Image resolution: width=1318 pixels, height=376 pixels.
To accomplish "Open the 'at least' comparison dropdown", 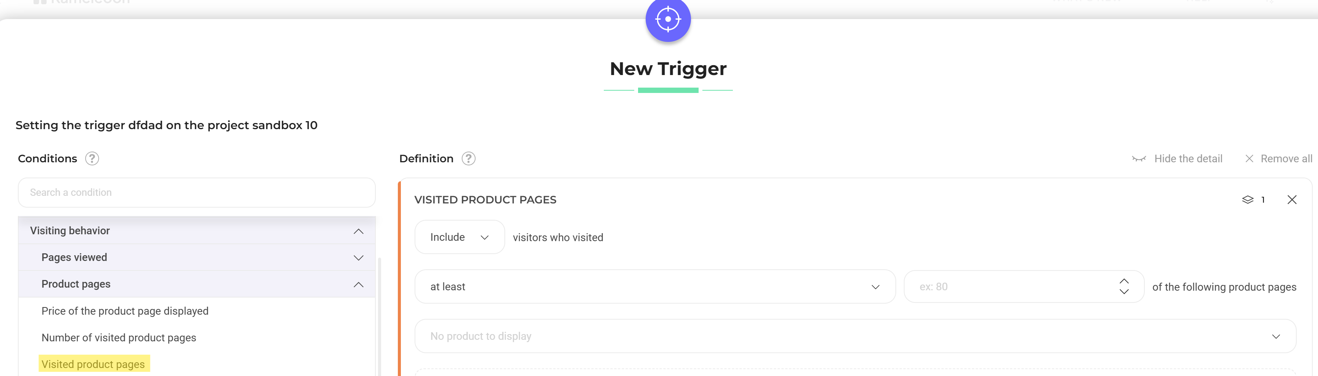I will (654, 287).
